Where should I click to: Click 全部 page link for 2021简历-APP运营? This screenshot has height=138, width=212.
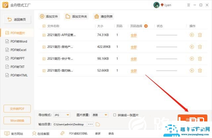[133, 35]
